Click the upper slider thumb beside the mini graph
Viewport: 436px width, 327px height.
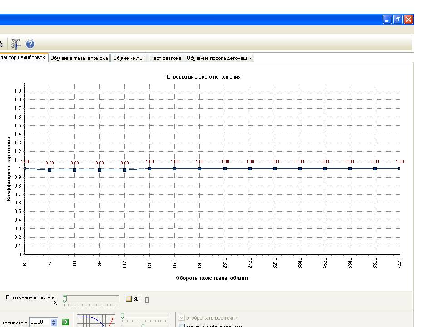click(122, 317)
